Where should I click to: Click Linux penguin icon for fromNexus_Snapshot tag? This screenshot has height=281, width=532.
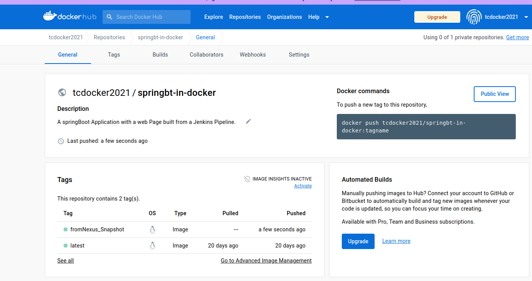pos(152,229)
